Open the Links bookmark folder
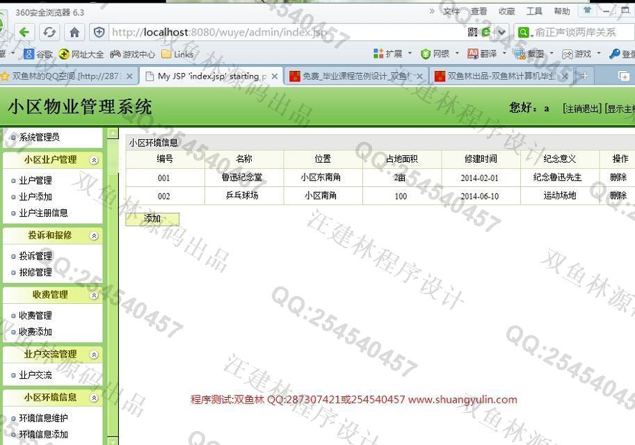The image size is (635, 445). pyautogui.click(x=177, y=54)
